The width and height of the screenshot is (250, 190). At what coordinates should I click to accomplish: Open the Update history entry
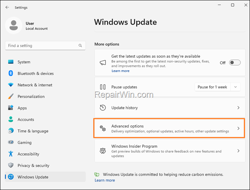[x=170, y=108]
